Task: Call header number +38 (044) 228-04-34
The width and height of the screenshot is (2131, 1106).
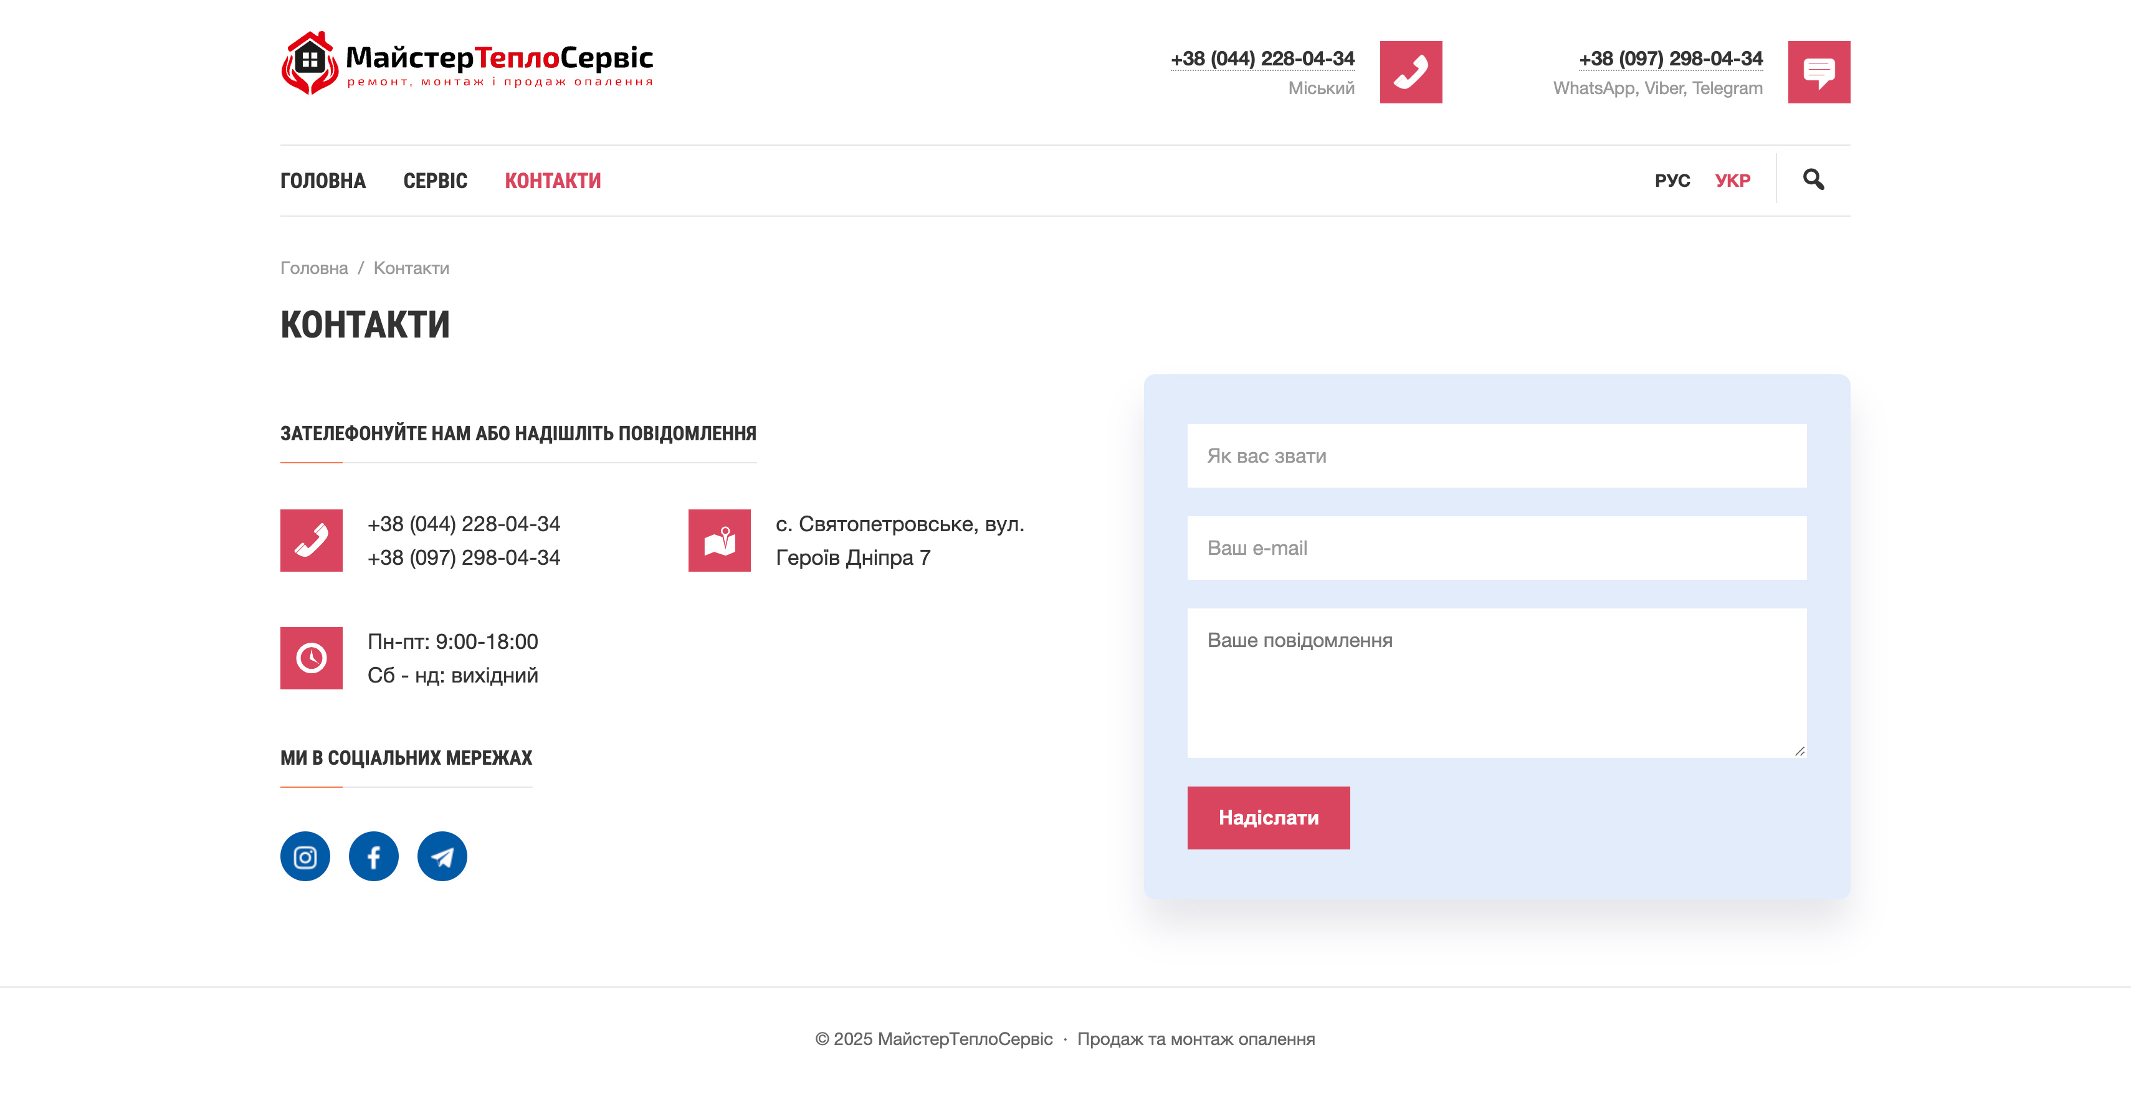Action: coord(1262,59)
